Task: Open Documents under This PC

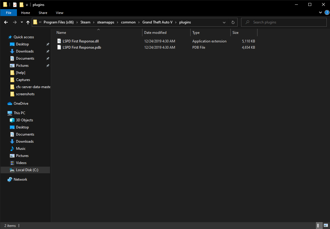Action: (25, 134)
